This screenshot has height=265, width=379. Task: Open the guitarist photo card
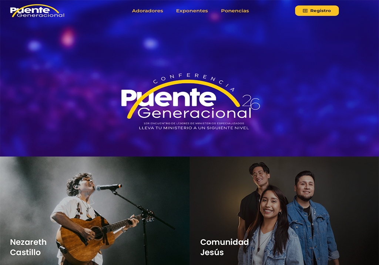[95, 211]
